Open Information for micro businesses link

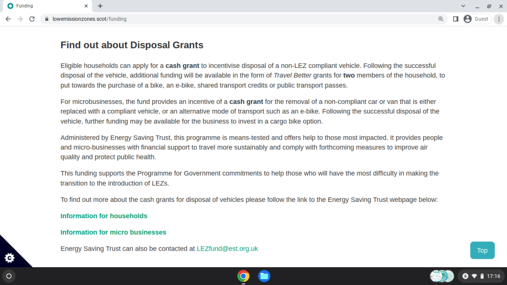tap(113, 232)
